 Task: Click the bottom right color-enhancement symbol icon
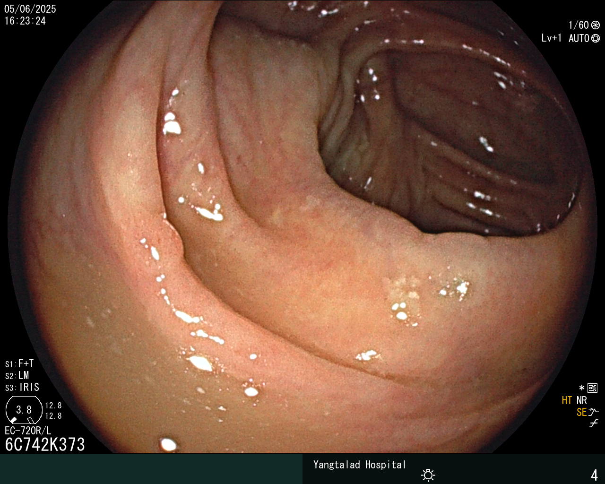[594, 423]
